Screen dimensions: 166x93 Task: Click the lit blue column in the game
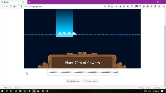tap(65, 23)
